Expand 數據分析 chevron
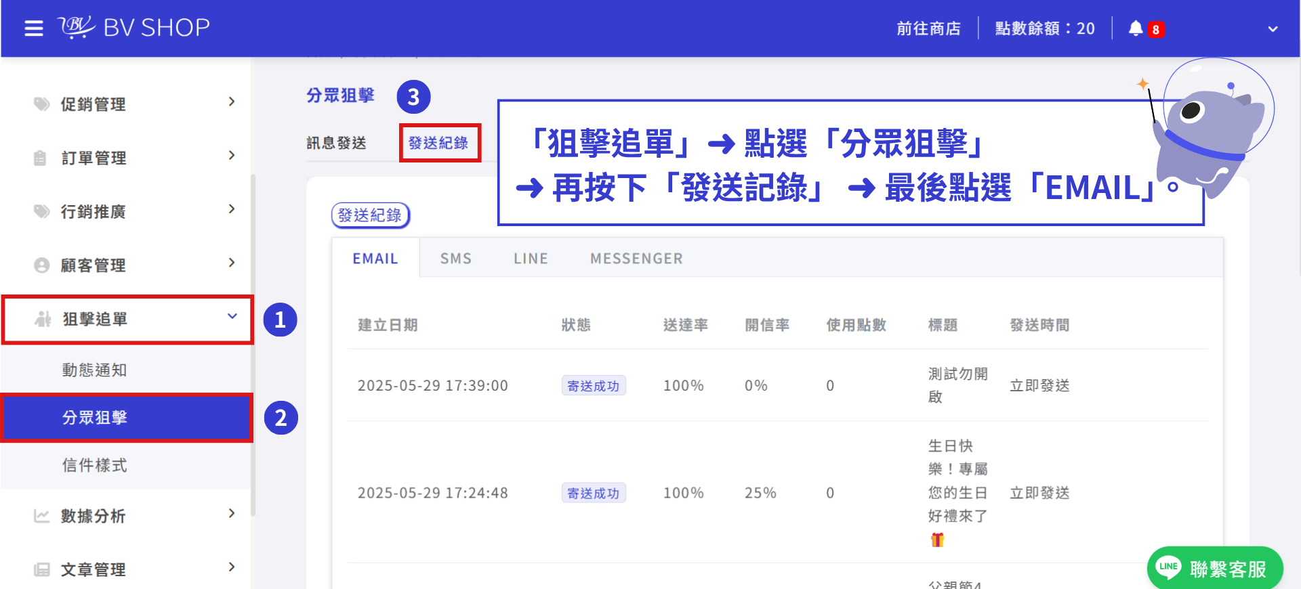The width and height of the screenshot is (1301, 589). pos(232,513)
